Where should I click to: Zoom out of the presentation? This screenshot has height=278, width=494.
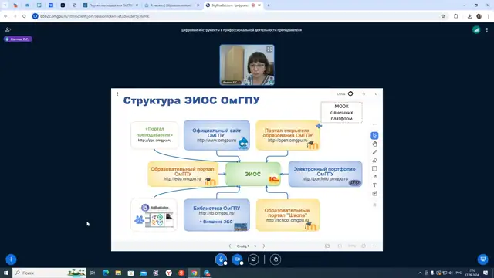tap(340, 246)
